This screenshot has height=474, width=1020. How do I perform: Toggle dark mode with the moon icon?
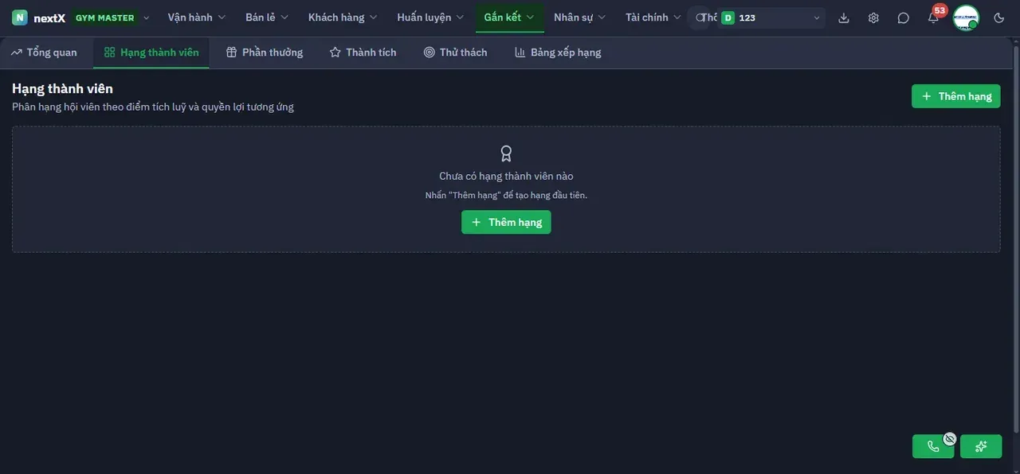(999, 17)
